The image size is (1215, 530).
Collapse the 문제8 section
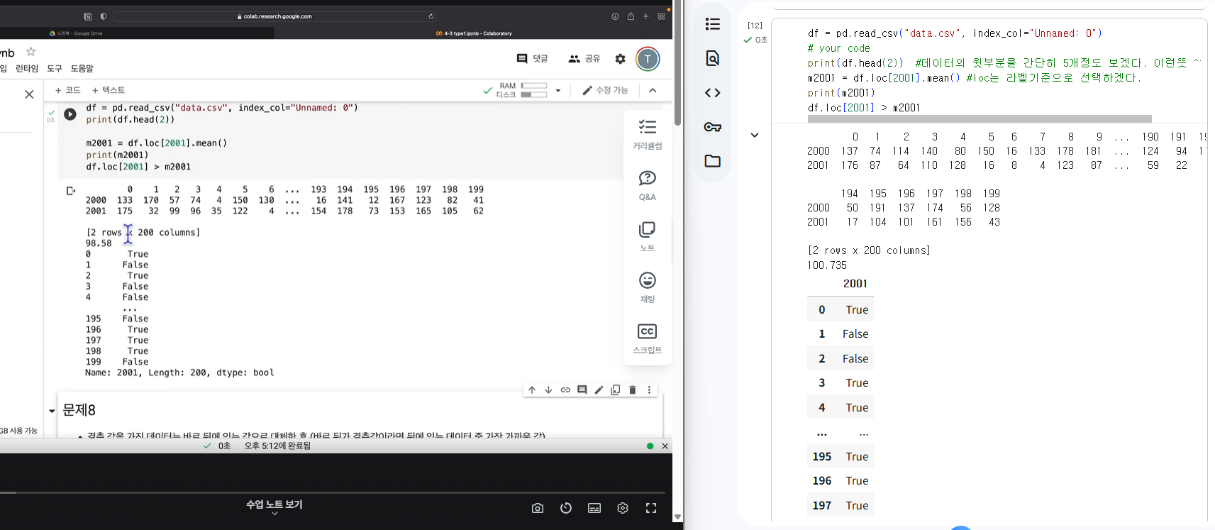pyautogui.click(x=52, y=411)
